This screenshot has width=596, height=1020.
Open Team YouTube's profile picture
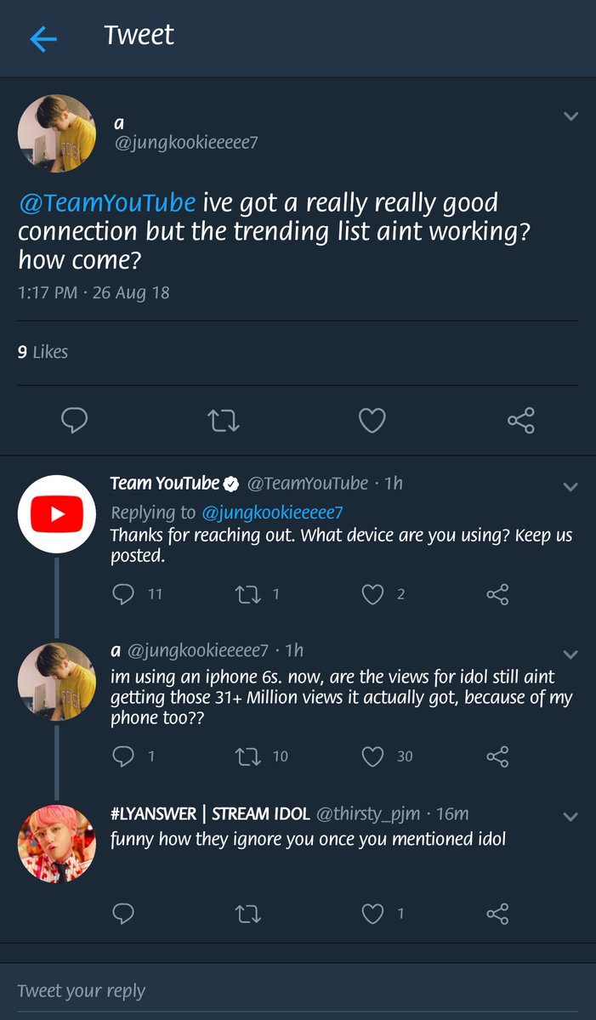[56, 513]
